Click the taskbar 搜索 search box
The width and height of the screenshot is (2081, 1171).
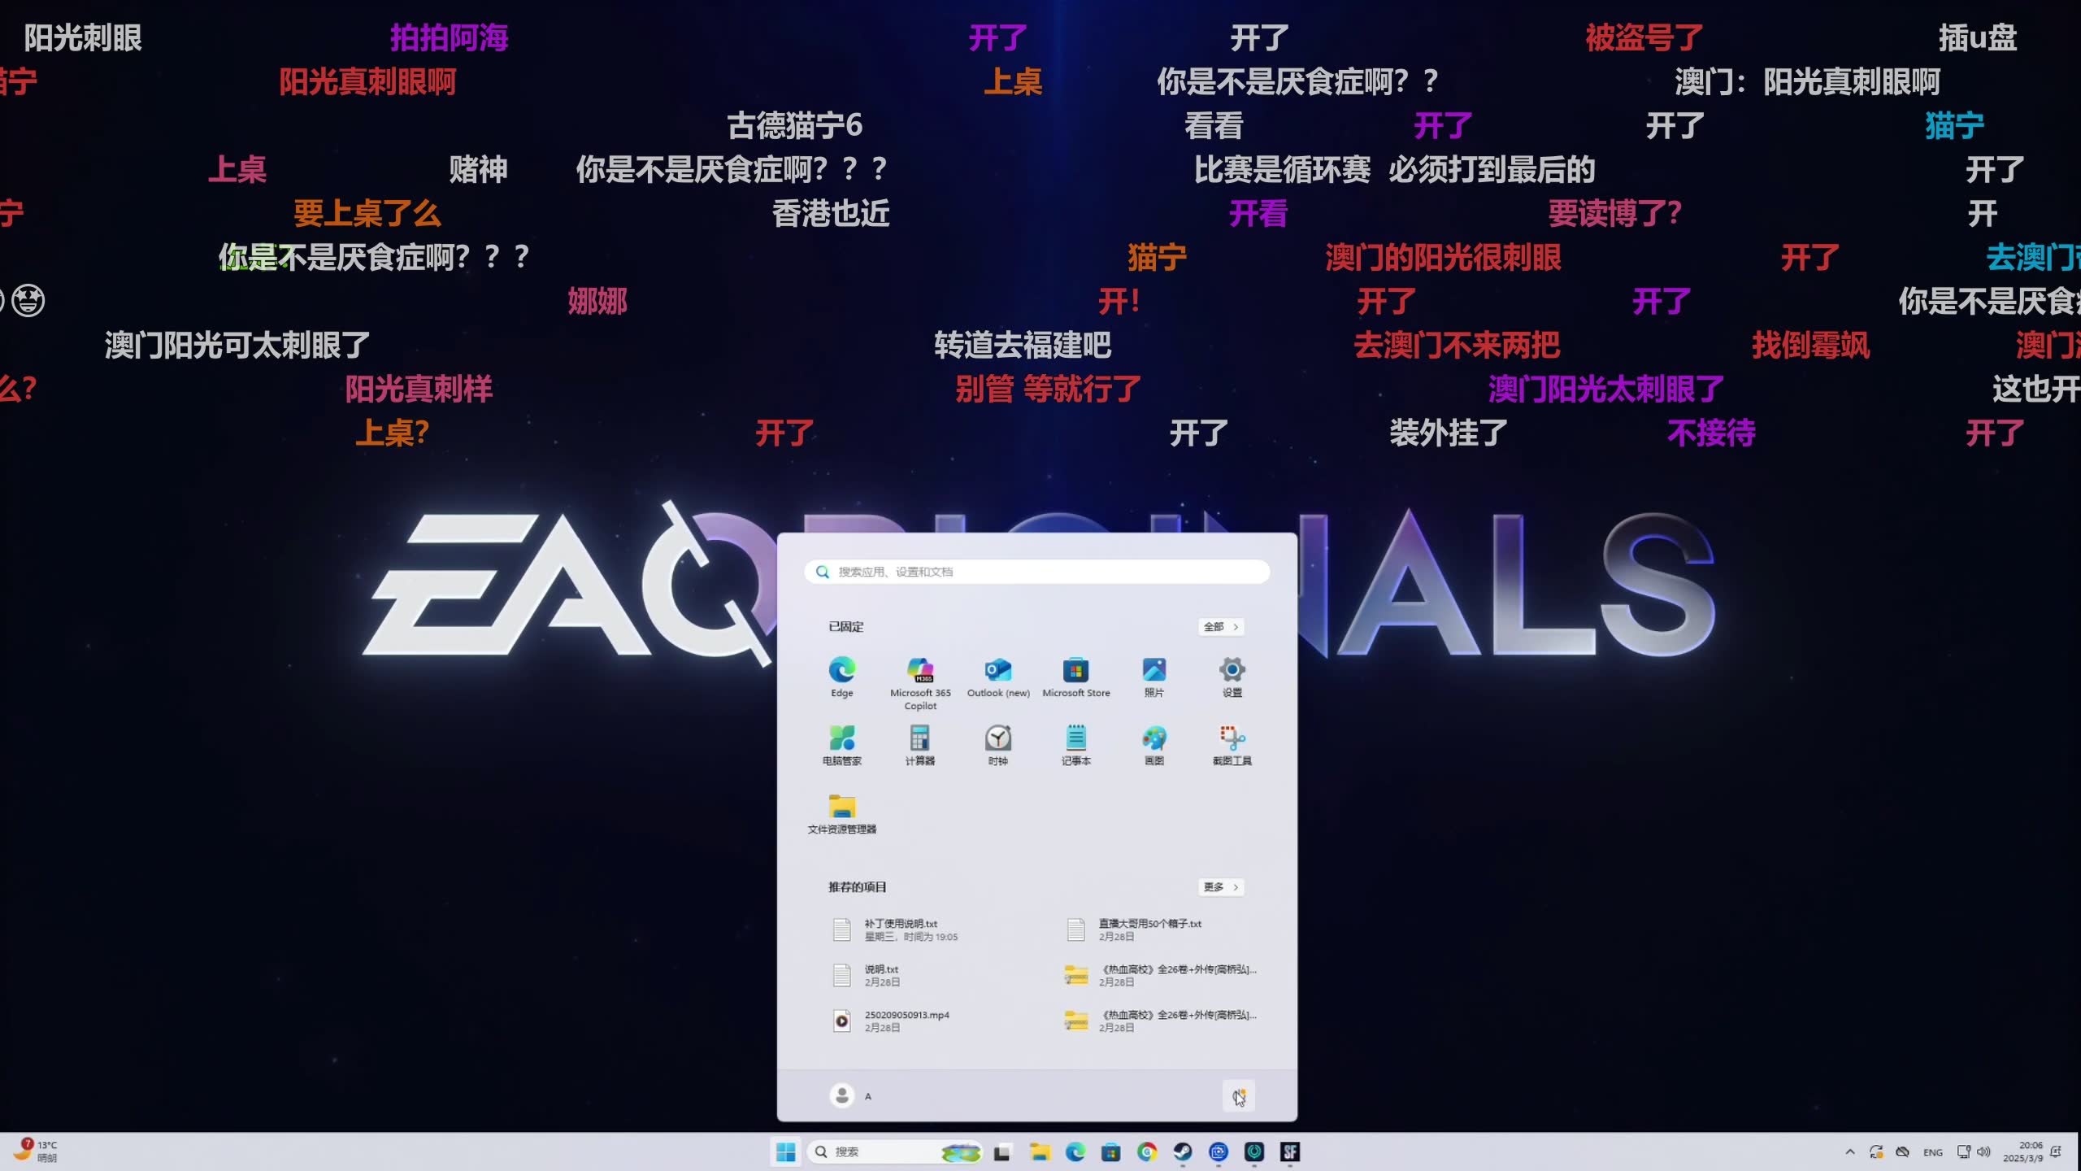point(894,1151)
